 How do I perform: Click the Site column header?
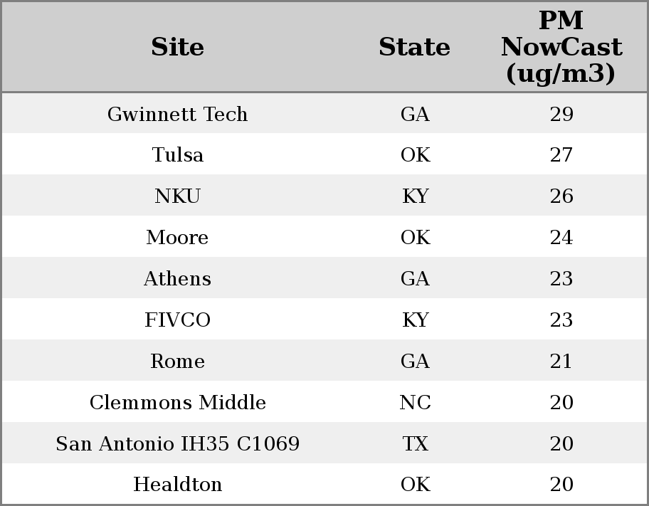(177, 47)
